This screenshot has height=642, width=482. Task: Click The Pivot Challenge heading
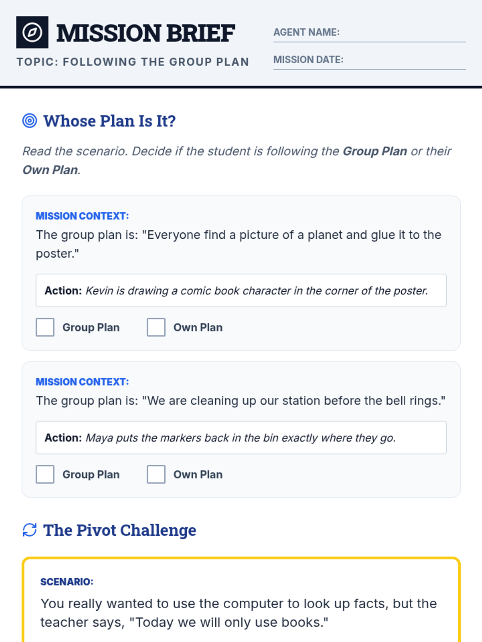tap(119, 530)
